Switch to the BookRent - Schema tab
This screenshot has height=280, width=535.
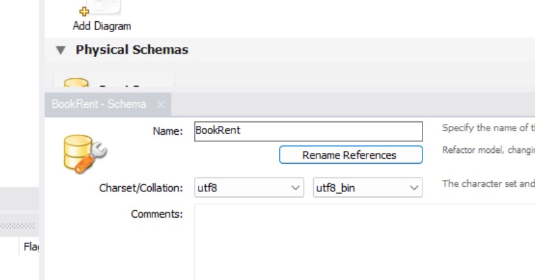(98, 104)
